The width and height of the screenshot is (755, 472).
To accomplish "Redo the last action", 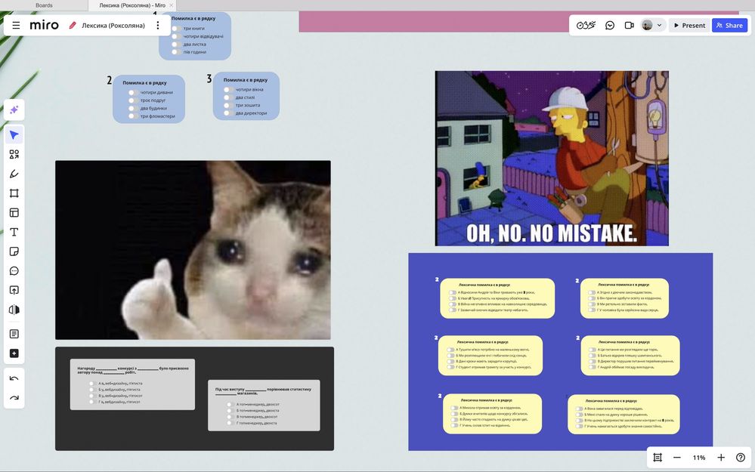I will pos(14,397).
